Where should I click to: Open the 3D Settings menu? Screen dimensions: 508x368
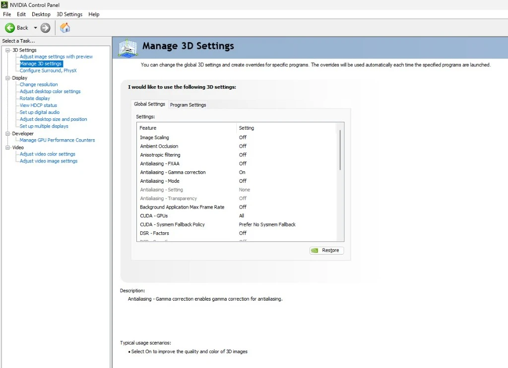click(69, 14)
